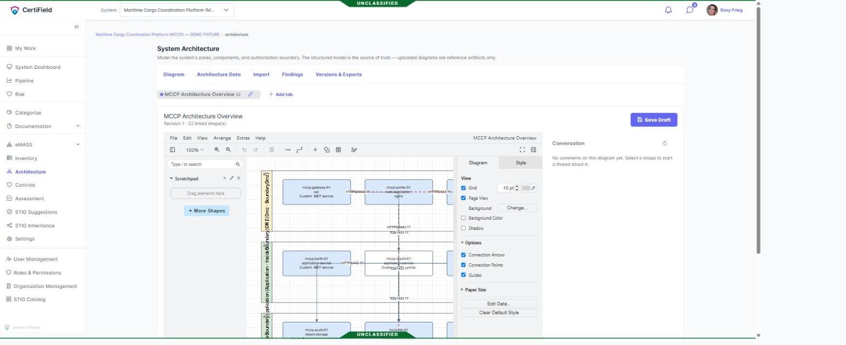Expand the eMASS sidebar section

(78, 144)
